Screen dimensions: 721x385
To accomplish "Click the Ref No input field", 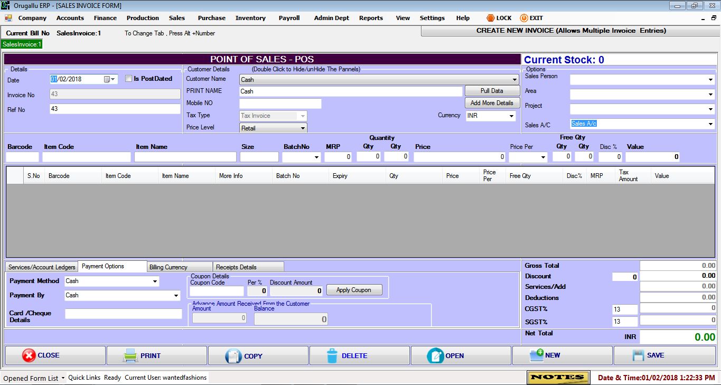I will (115, 109).
